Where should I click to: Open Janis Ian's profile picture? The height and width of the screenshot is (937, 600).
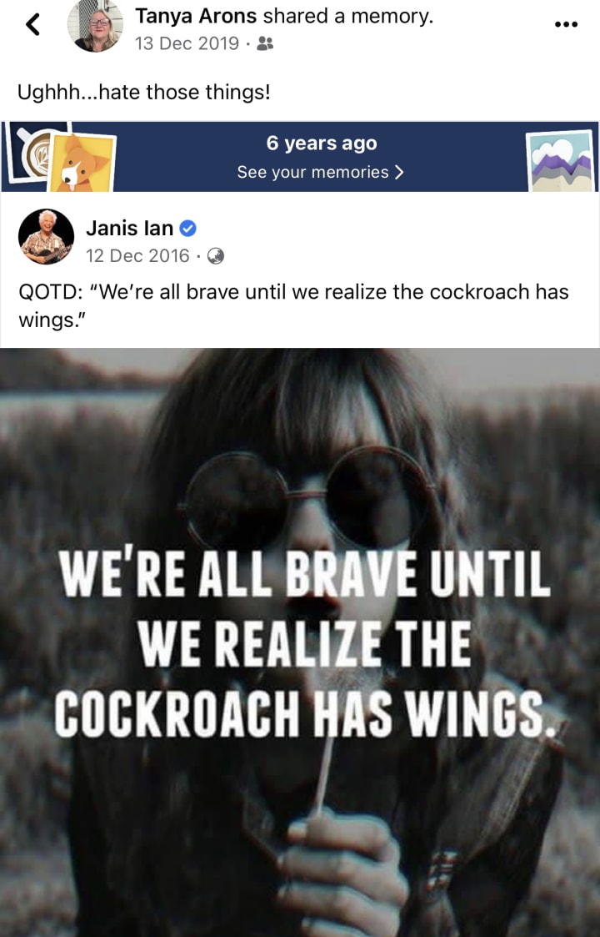(x=47, y=237)
